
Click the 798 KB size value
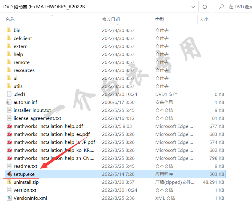point(217,158)
